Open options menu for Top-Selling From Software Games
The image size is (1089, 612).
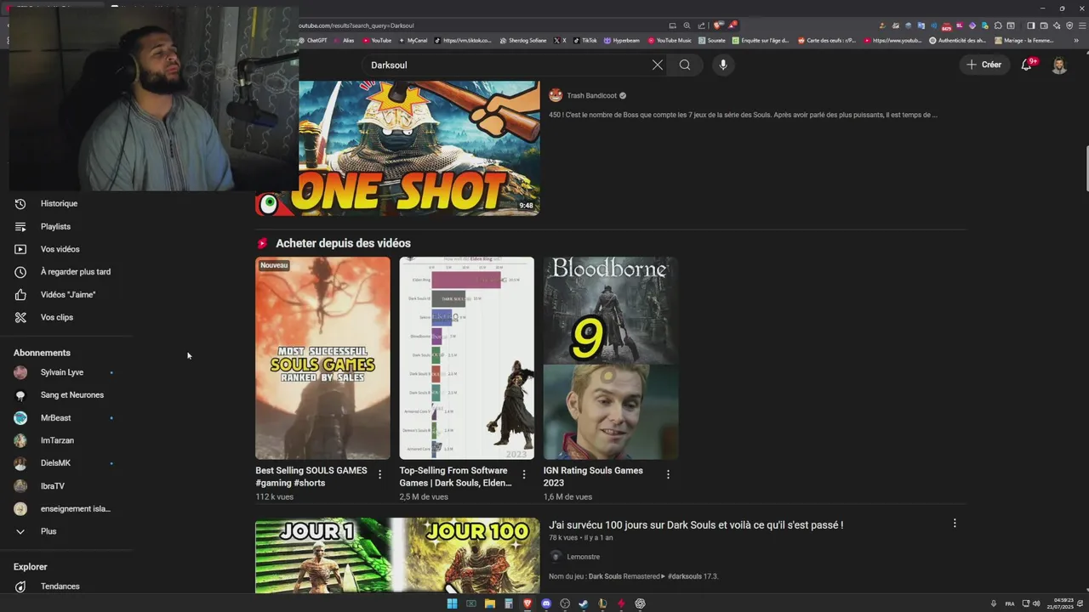[x=524, y=474]
